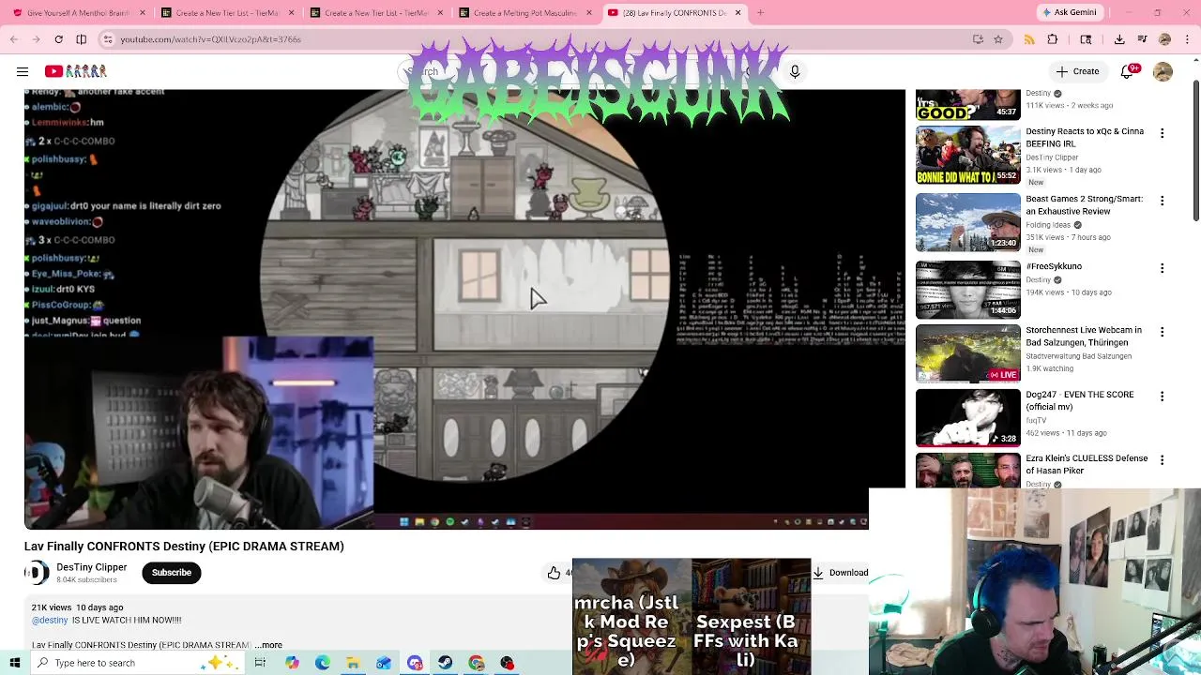Open Beast Games 2 Strong/Smart video title
This screenshot has height=675, width=1201.
click(x=1084, y=205)
